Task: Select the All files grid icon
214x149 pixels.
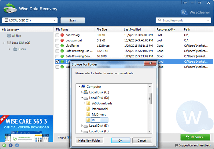Action: (x=9, y=36)
